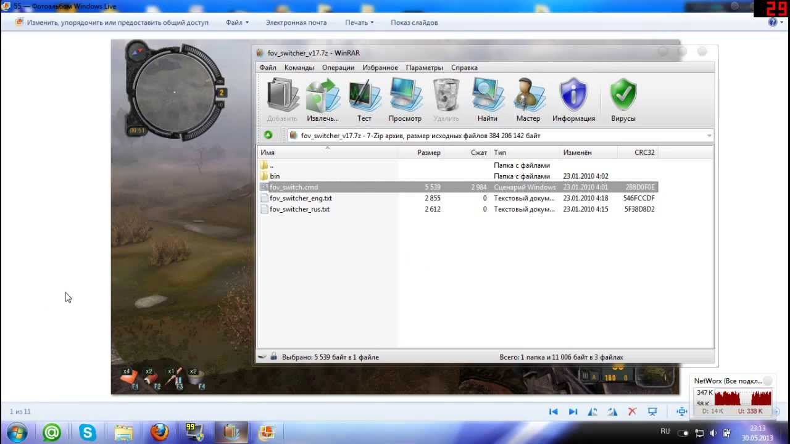Go up one folder with green arrow
Viewport: 790px width, 444px height.
tap(268, 135)
